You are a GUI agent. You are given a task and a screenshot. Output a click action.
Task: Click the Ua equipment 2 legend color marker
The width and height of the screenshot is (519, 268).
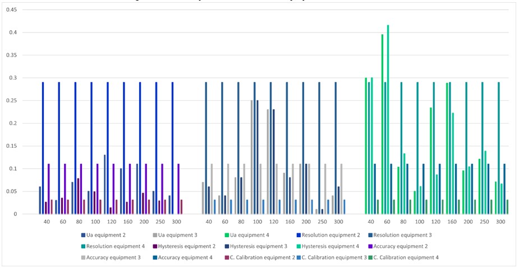83,235
